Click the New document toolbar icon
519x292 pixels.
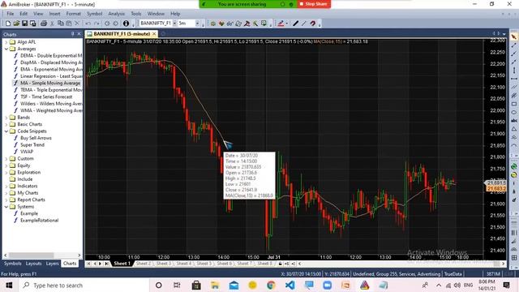point(8,24)
